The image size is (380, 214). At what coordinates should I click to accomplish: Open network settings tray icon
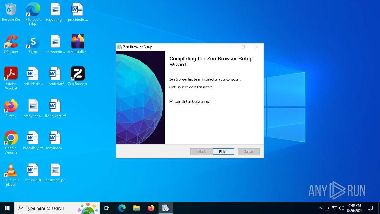335,208
